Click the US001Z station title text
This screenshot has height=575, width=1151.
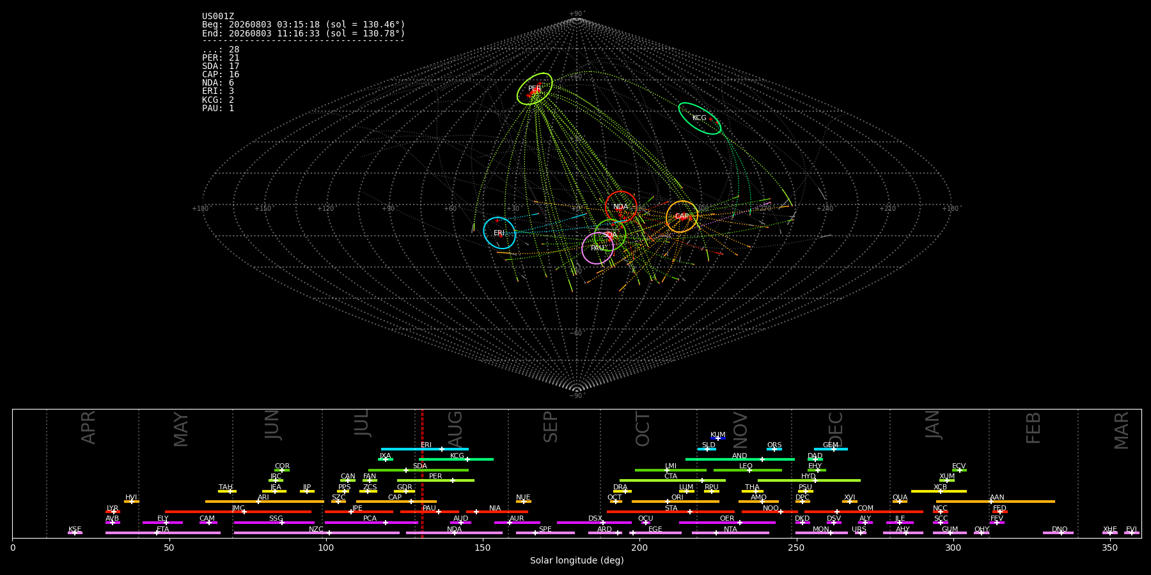pyautogui.click(x=218, y=17)
